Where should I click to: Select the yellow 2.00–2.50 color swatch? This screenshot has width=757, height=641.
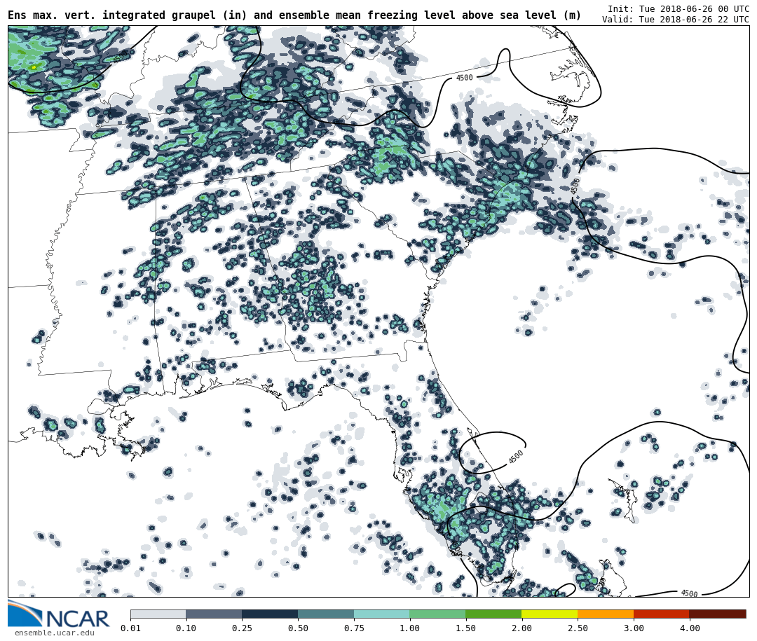click(x=550, y=614)
